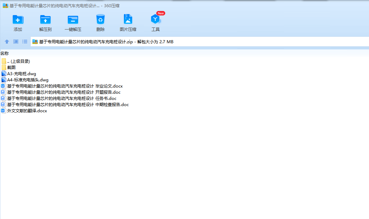The image size is (369, 219).
Task: Click the DWG icon of A4-标准充电插头.dwg
Action: (3, 80)
